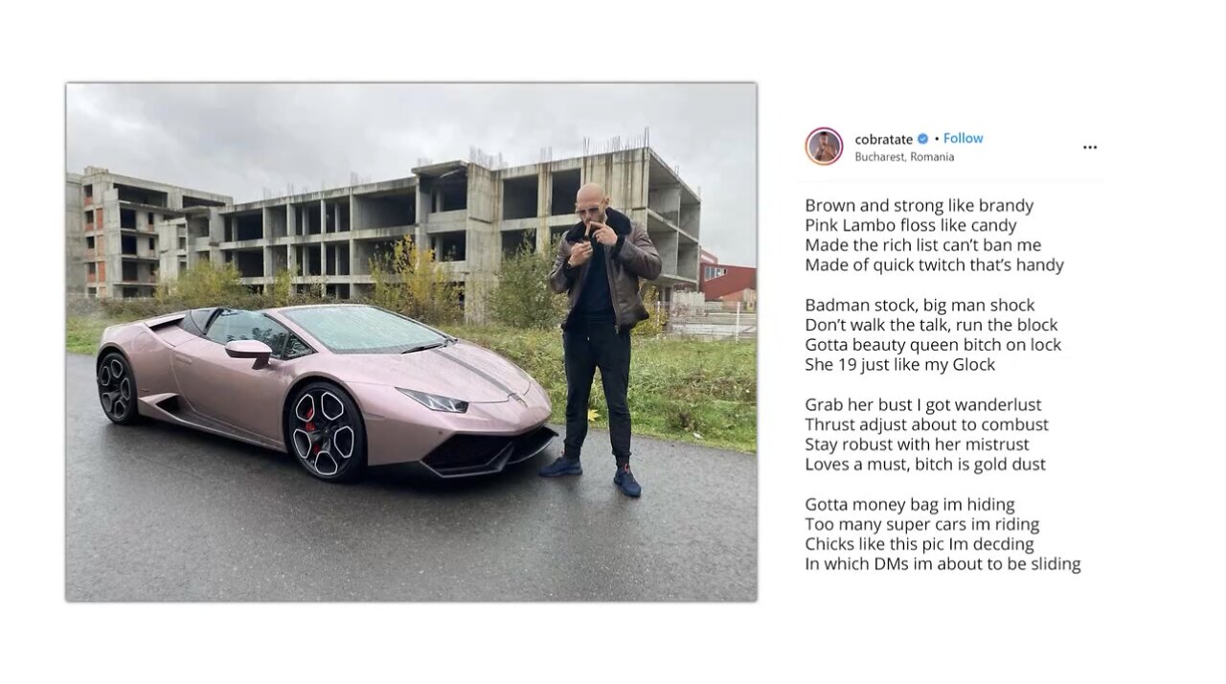Click the Follow link
Screen dimensions: 1226x684
(x=963, y=139)
